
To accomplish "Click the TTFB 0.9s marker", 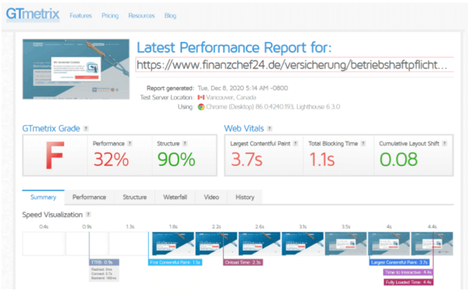I will tap(104, 262).
